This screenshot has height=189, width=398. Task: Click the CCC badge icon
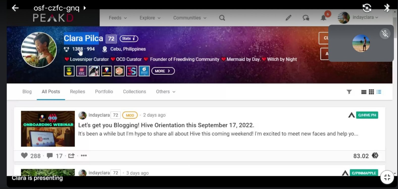point(82,71)
